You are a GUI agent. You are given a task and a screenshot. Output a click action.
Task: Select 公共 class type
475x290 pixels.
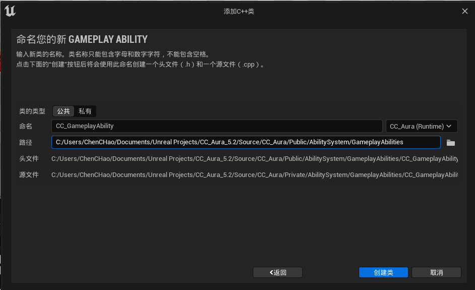[63, 111]
